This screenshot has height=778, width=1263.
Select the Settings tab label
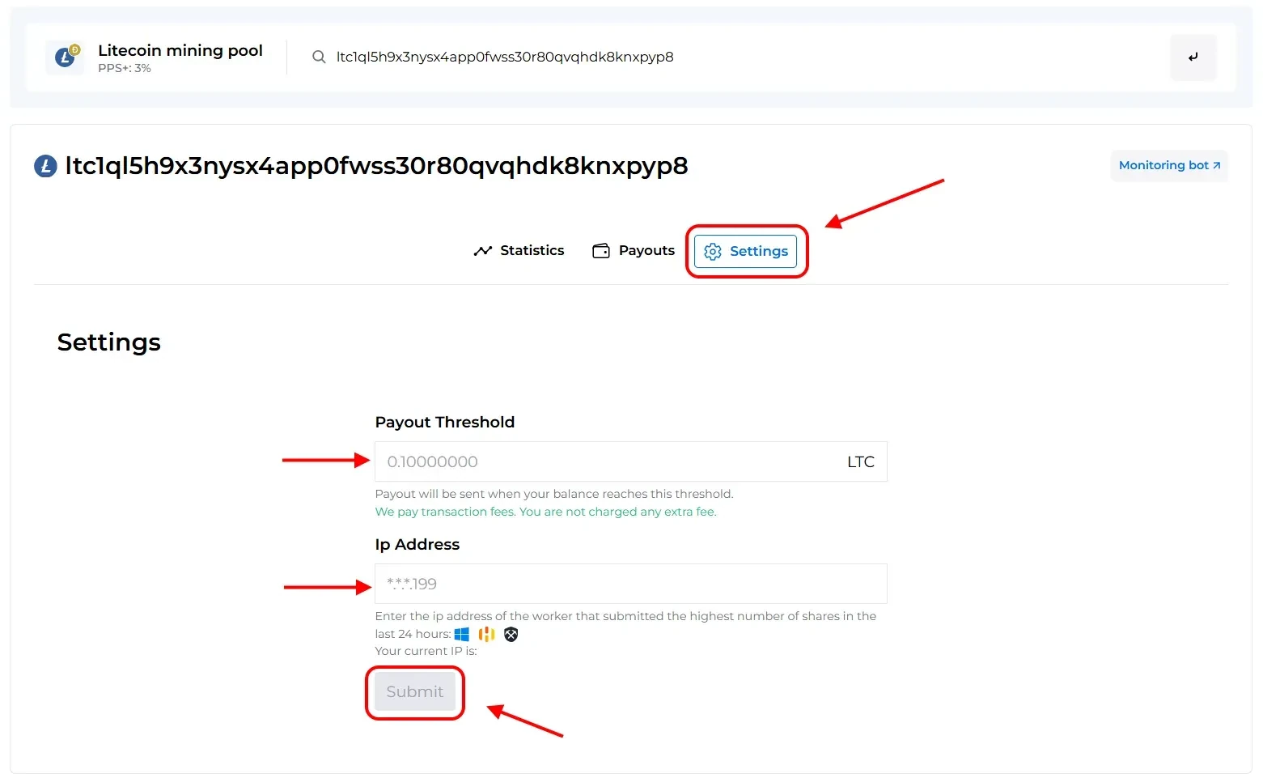tap(758, 252)
